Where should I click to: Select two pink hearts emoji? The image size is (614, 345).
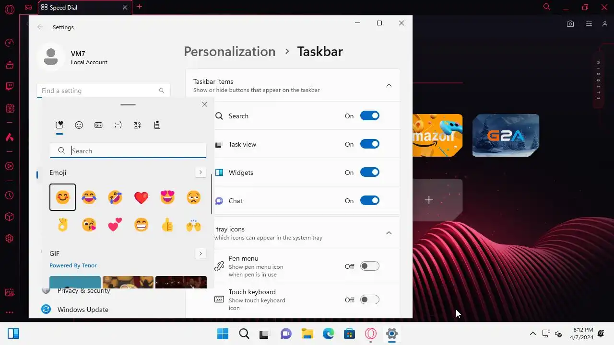pos(115,224)
